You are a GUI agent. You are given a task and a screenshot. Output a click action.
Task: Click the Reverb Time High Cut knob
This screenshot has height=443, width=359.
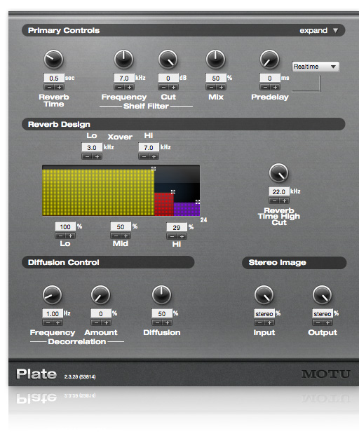coord(279,172)
